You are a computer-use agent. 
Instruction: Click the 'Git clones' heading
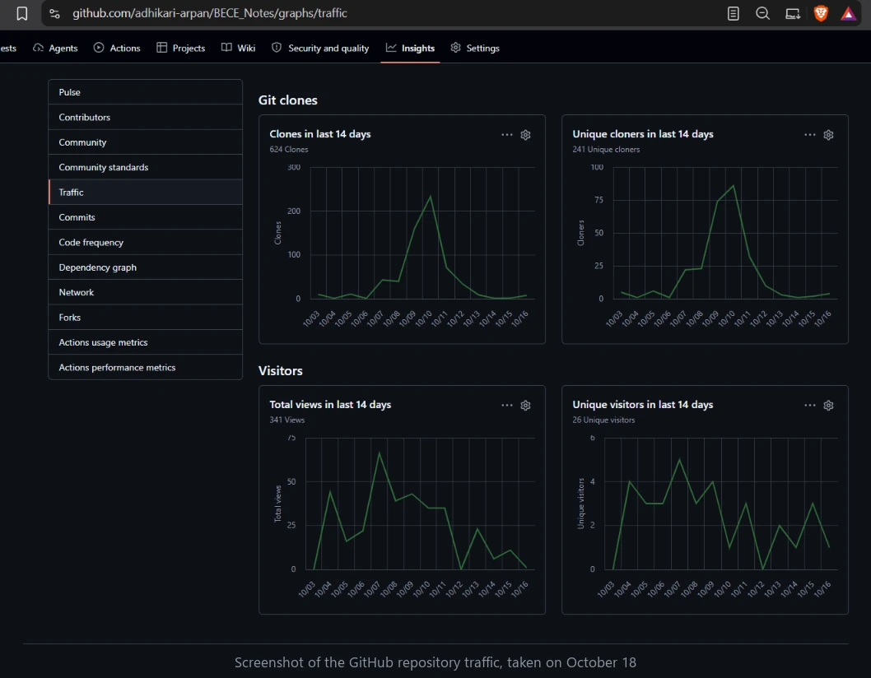tap(288, 100)
